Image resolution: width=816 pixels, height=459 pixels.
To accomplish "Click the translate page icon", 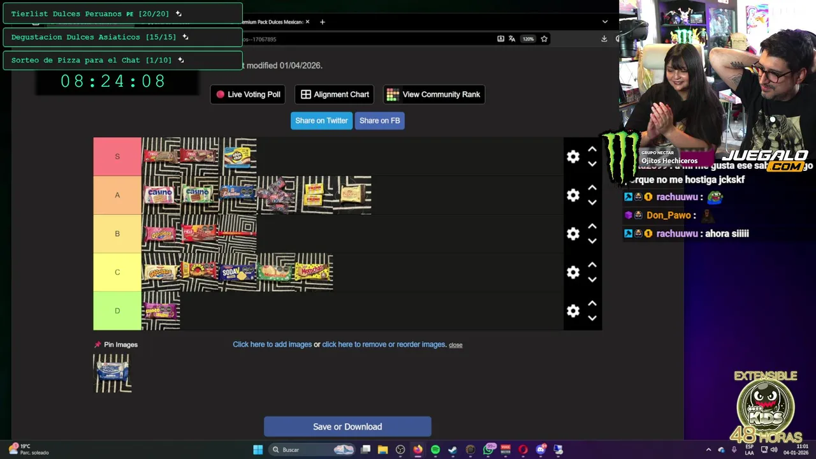I will pyautogui.click(x=511, y=39).
